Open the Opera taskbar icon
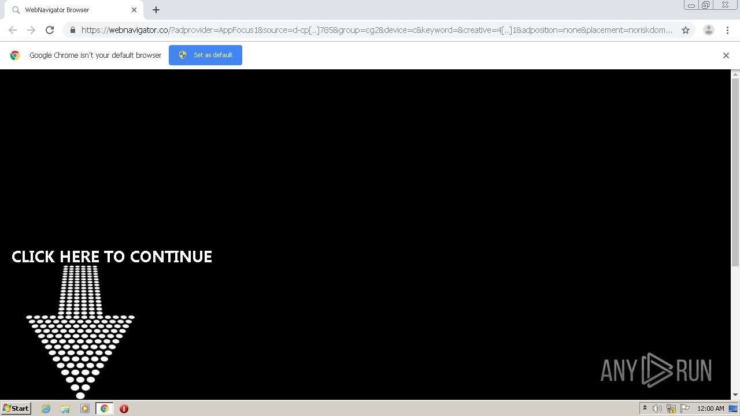The width and height of the screenshot is (740, 416). coord(124,408)
